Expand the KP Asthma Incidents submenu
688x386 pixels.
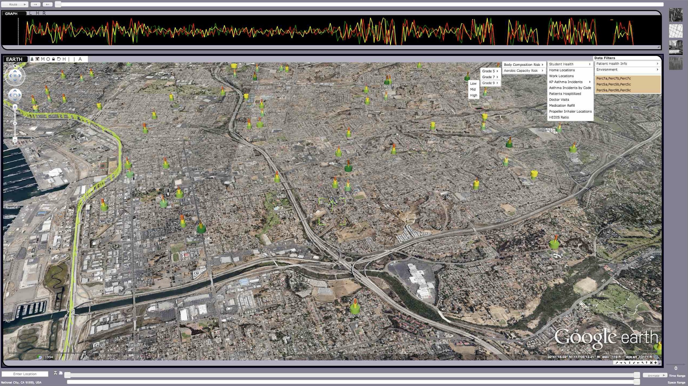[570, 82]
